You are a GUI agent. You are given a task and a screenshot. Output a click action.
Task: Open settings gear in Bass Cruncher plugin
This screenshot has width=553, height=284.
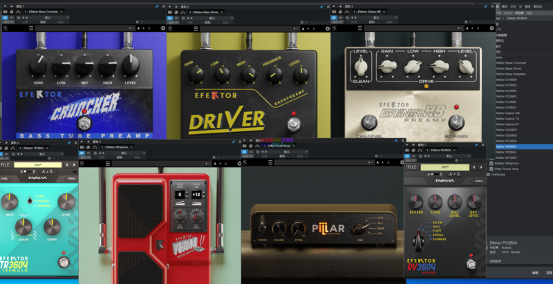163,28
